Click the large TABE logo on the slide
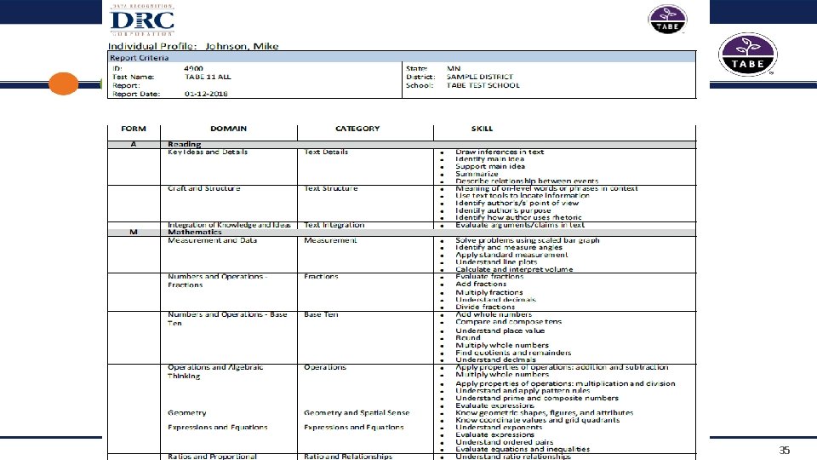 (748, 55)
